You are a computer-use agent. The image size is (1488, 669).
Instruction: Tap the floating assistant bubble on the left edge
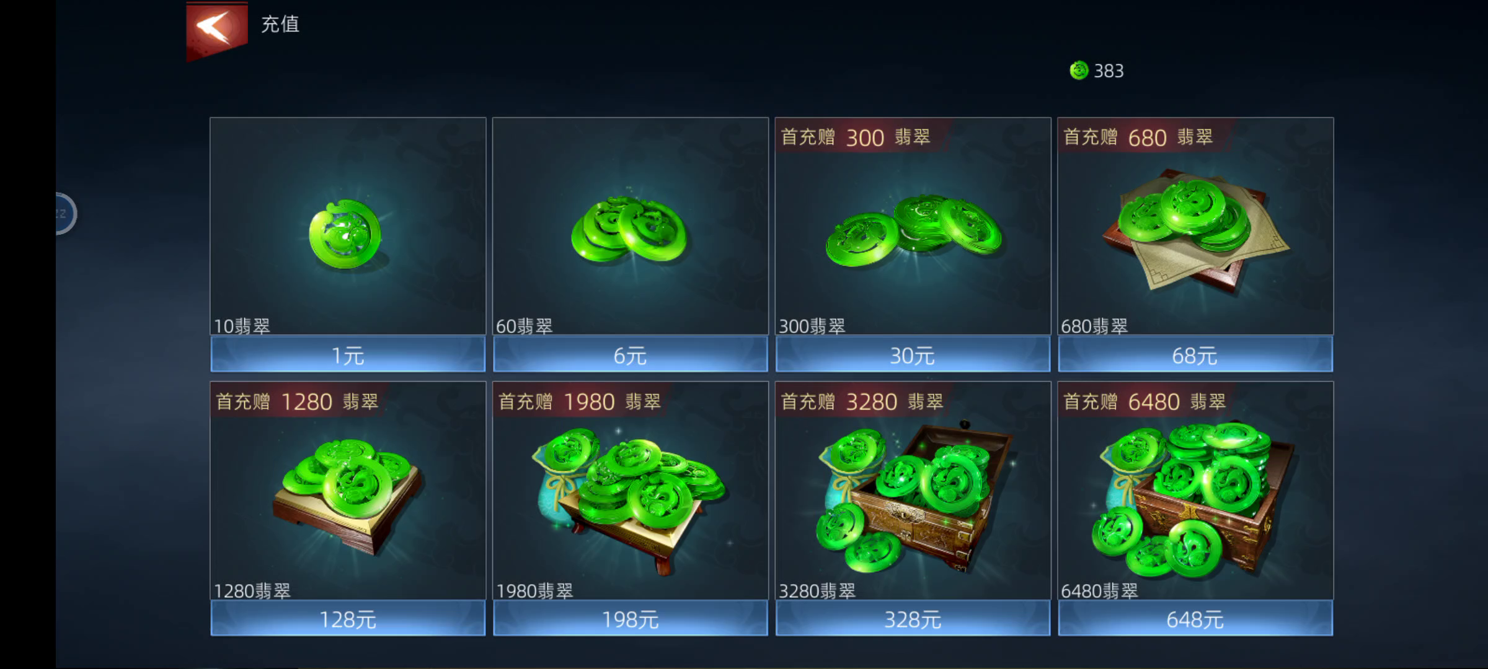(64, 214)
